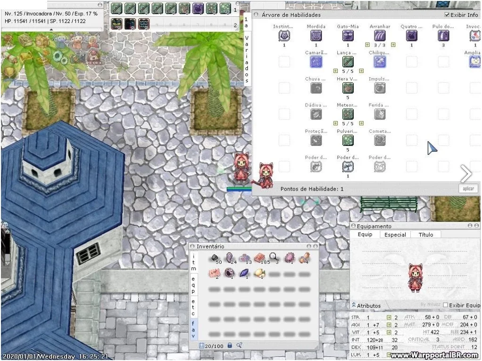This screenshot has height=361, width=482.
Task: Check the Exibir Equip checkbox
Action: coord(445,305)
